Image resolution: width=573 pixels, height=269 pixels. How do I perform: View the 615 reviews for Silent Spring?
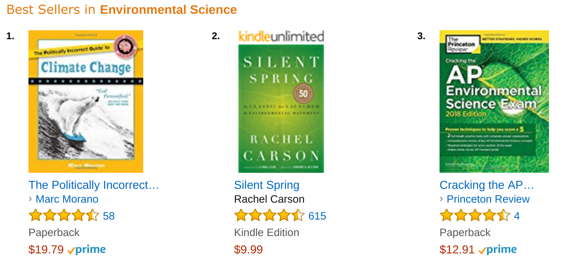click(x=317, y=216)
